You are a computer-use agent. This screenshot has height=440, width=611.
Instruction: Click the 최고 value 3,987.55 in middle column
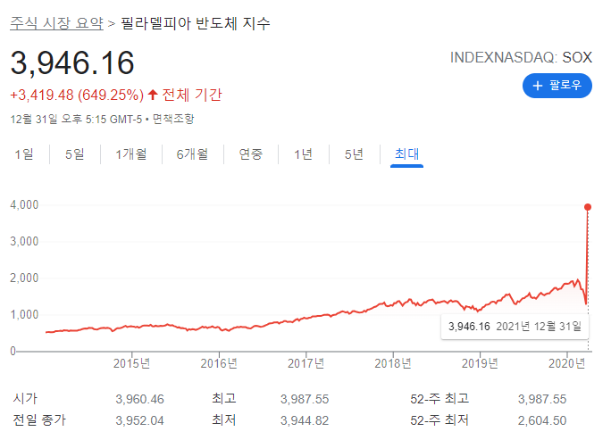click(305, 399)
